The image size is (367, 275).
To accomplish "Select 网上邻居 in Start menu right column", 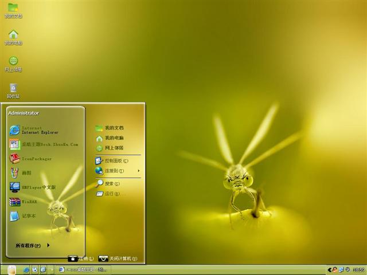I will [110, 148].
